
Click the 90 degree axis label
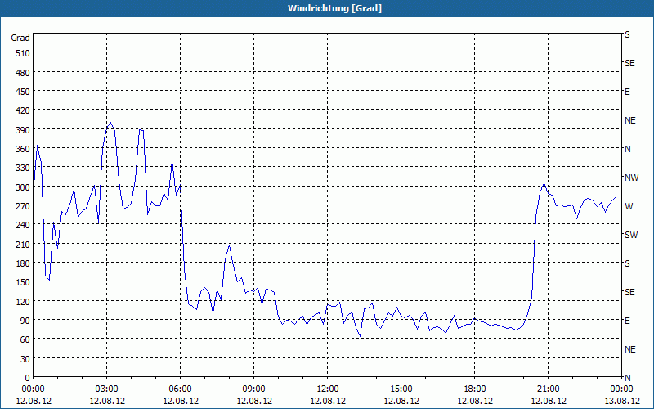pos(25,321)
